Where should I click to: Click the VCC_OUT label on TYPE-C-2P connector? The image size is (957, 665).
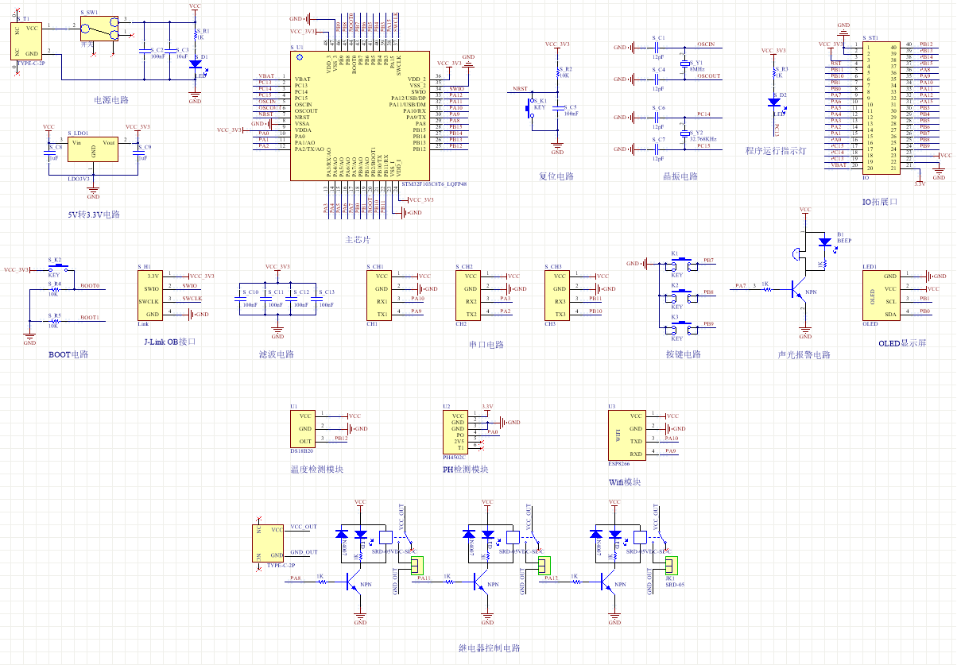(304, 527)
